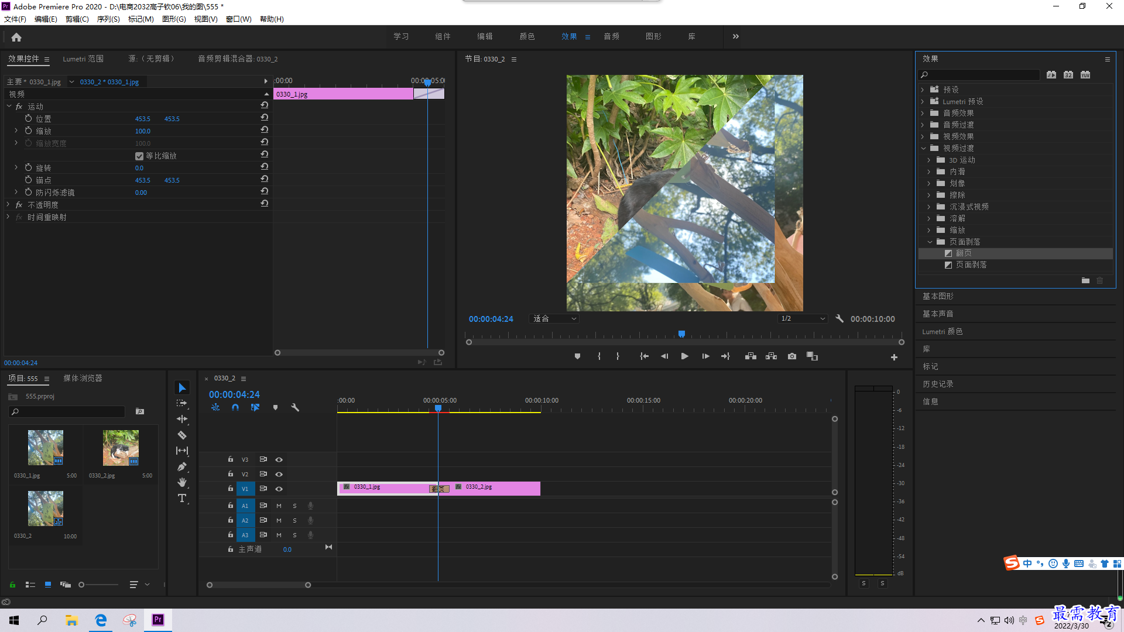Step forward one frame in Program monitor

coord(705,356)
